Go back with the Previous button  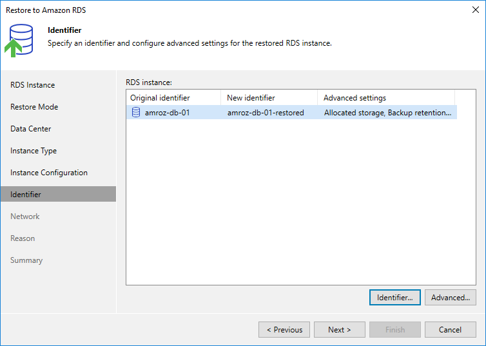[284, 330]
